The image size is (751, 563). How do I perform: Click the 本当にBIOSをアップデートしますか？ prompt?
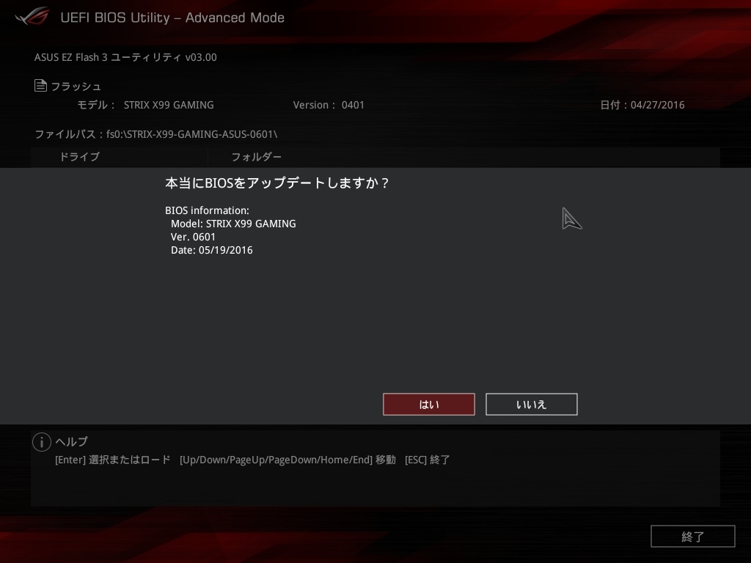[277, 183]
